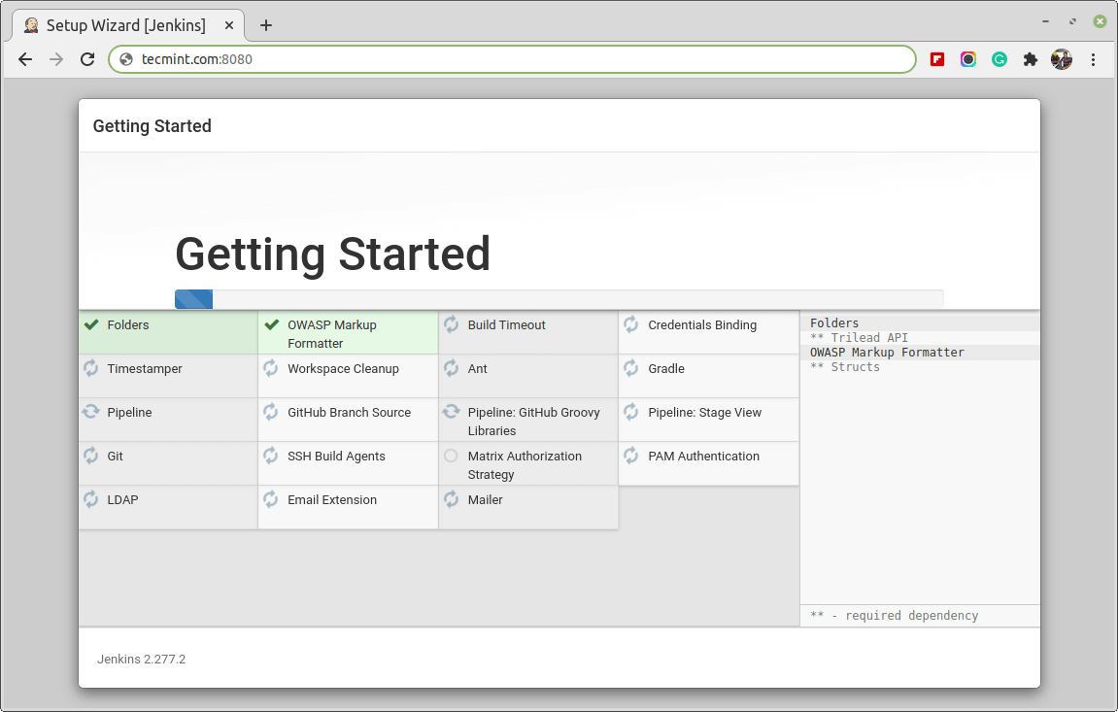Click the Build Timeout plugin label
1118x712 pixels.
pyautogui.click(x=507, y=325)
